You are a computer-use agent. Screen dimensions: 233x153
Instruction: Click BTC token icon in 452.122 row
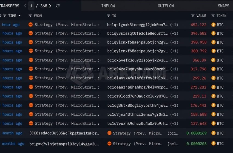point(213,25)
